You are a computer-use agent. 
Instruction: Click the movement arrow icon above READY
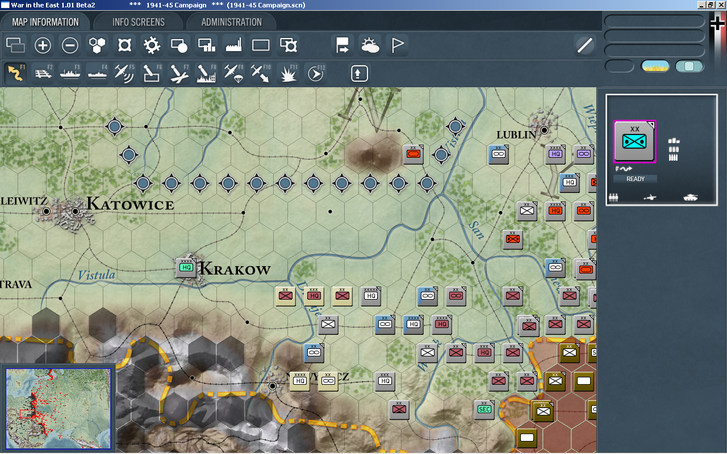pyautogui.click(x=625, y=169)
